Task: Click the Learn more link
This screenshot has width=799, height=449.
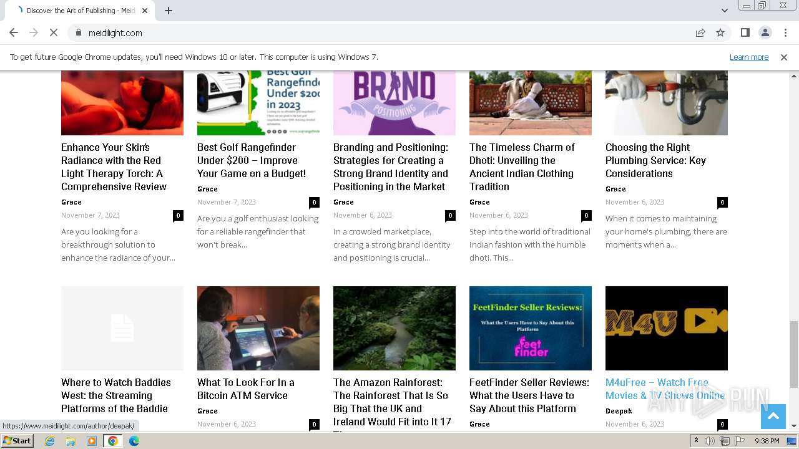Action: (749, 57)
